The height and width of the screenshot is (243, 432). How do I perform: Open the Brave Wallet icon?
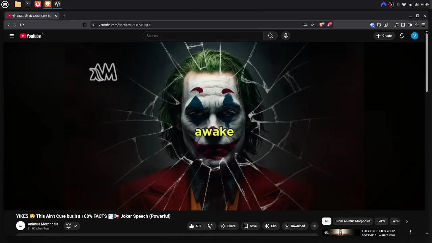pyautogui.click(x=410, y=25)
